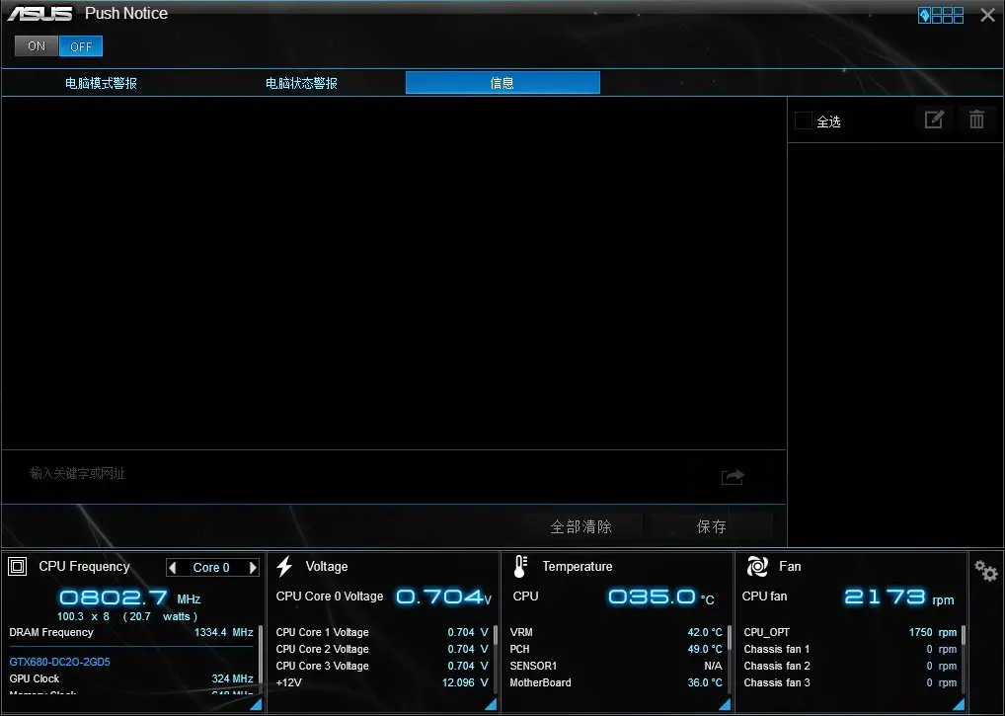Click the CPU temperature 035.0 reading

(x=660, y=597)
